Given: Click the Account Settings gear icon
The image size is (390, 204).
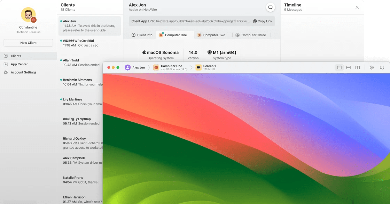Looking at the screenshot, I should coord(6,72).
